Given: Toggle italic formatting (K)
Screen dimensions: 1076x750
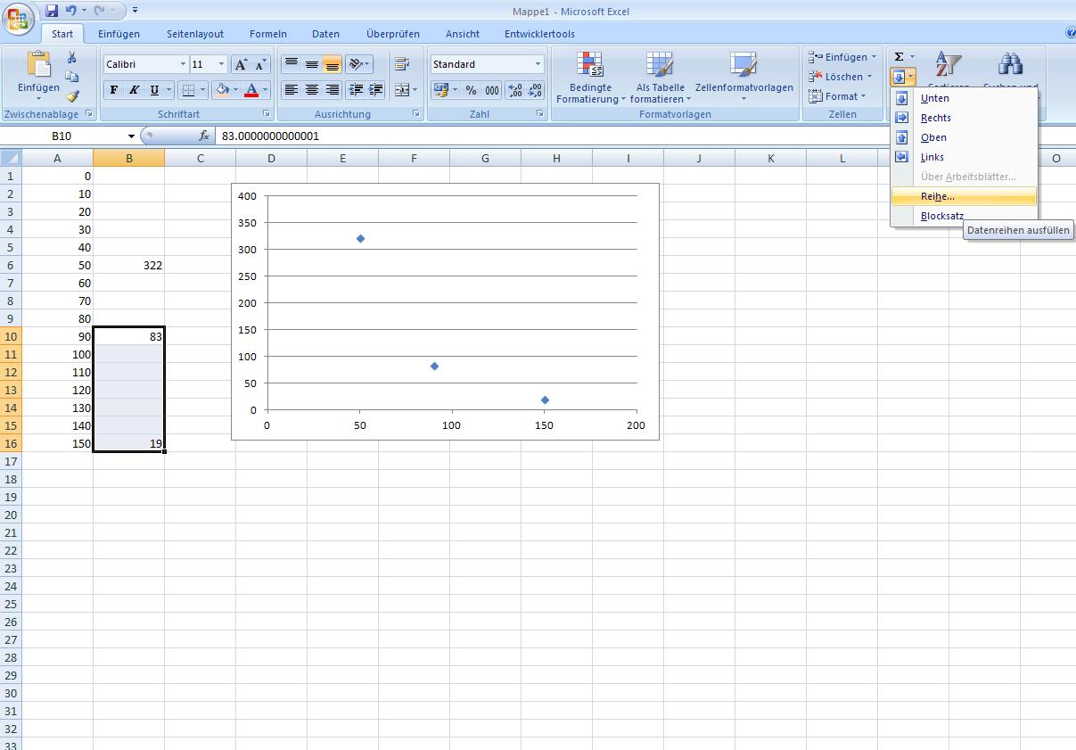Looking at the screenshot, I should (134, 90).
